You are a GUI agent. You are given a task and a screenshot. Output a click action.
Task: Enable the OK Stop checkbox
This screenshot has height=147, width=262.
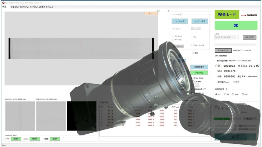point(173,36)
